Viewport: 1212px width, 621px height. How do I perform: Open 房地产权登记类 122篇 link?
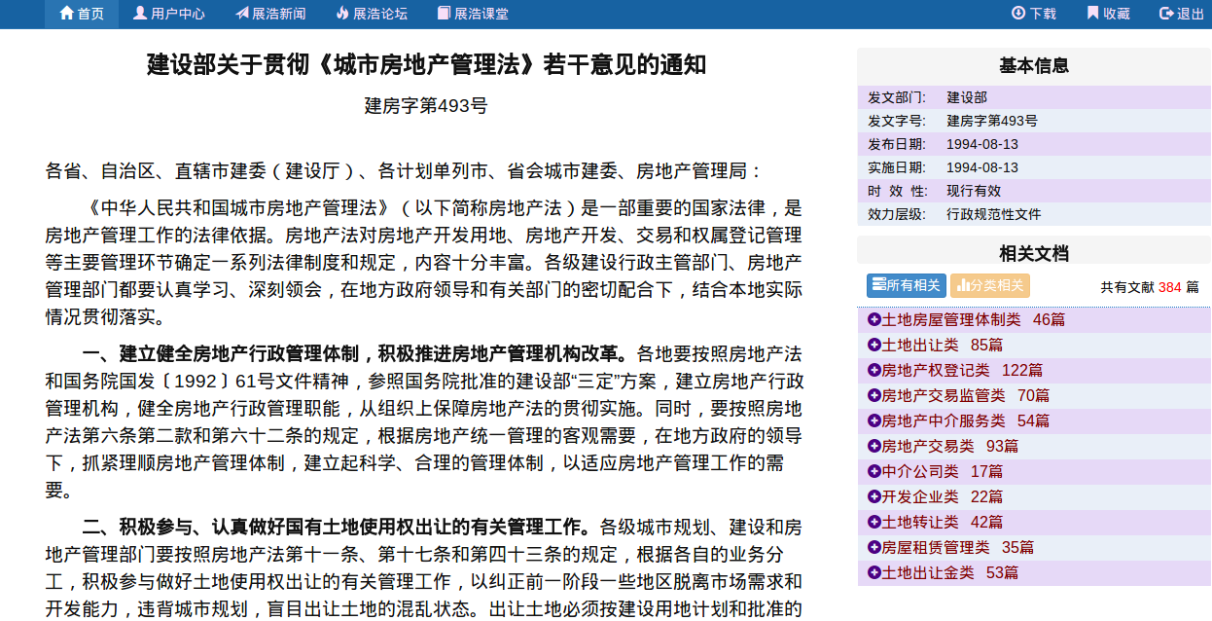click(x=962, y=370)
